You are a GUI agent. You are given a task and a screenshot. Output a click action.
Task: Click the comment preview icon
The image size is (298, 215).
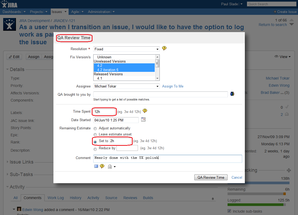96,166
